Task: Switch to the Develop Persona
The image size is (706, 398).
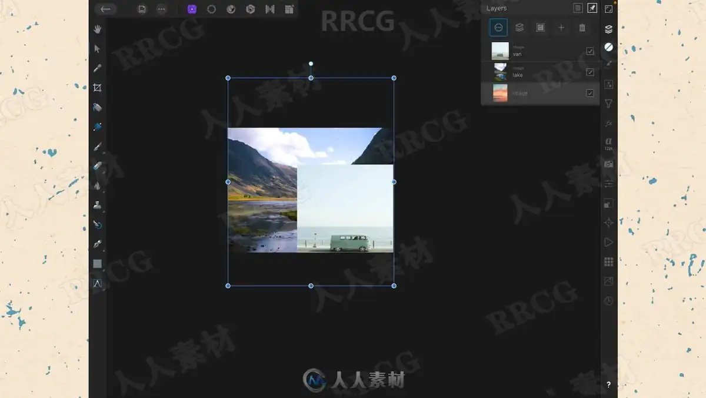Action: coord(251,9)
